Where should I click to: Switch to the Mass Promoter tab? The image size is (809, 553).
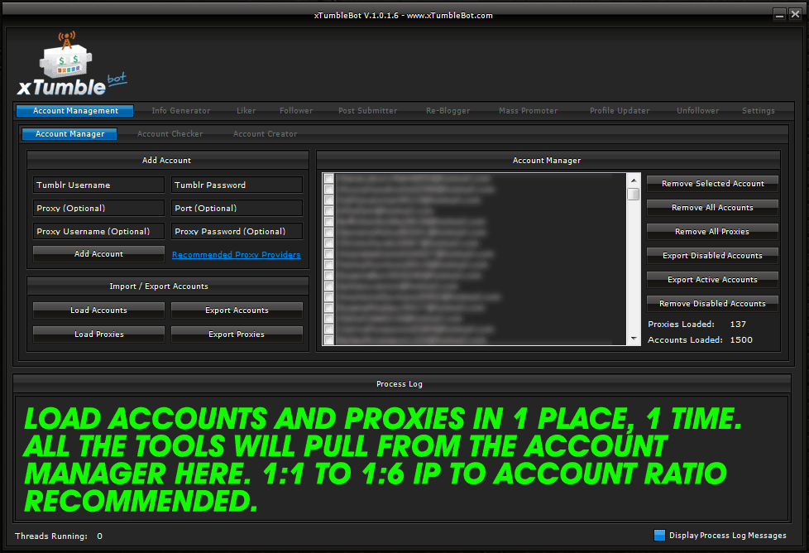point(529,110)
